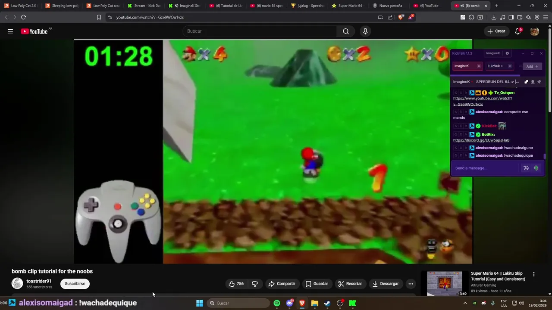Image resolution: width=552 pixels, height=310 pixels.
Task: Click the YouTube search input field
Action: pos(260,31)
